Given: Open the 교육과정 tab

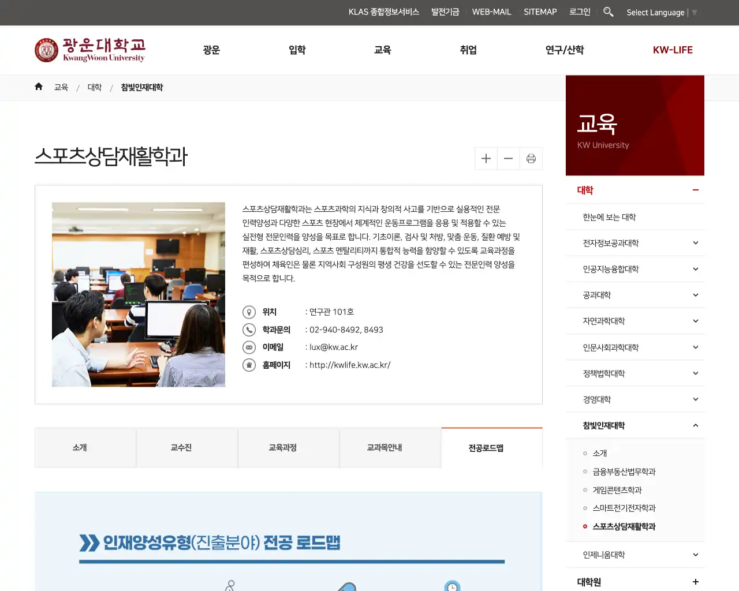Looking at the screenshot, I should [283, 448].
